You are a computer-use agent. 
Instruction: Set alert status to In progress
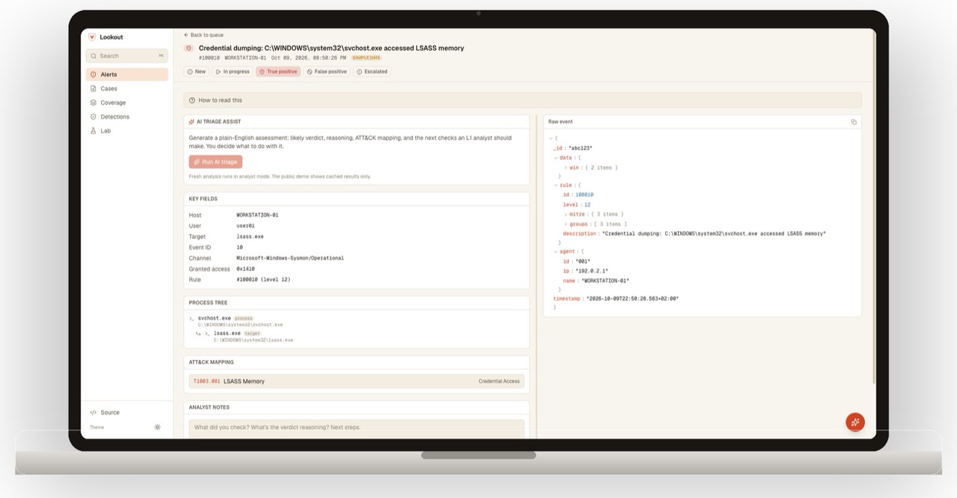pos(232,72)
